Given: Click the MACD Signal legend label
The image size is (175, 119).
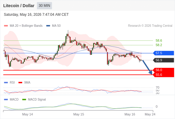Looking at the screenshot, I should pos(37,100).
